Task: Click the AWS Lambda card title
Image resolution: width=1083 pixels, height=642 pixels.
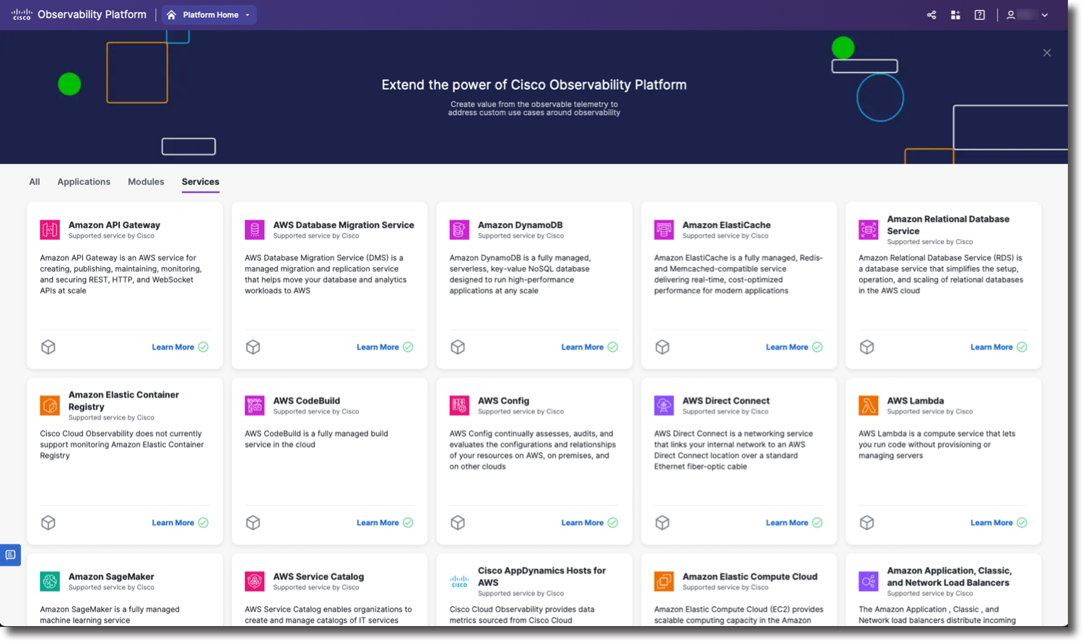Action: tap(915, 401)
